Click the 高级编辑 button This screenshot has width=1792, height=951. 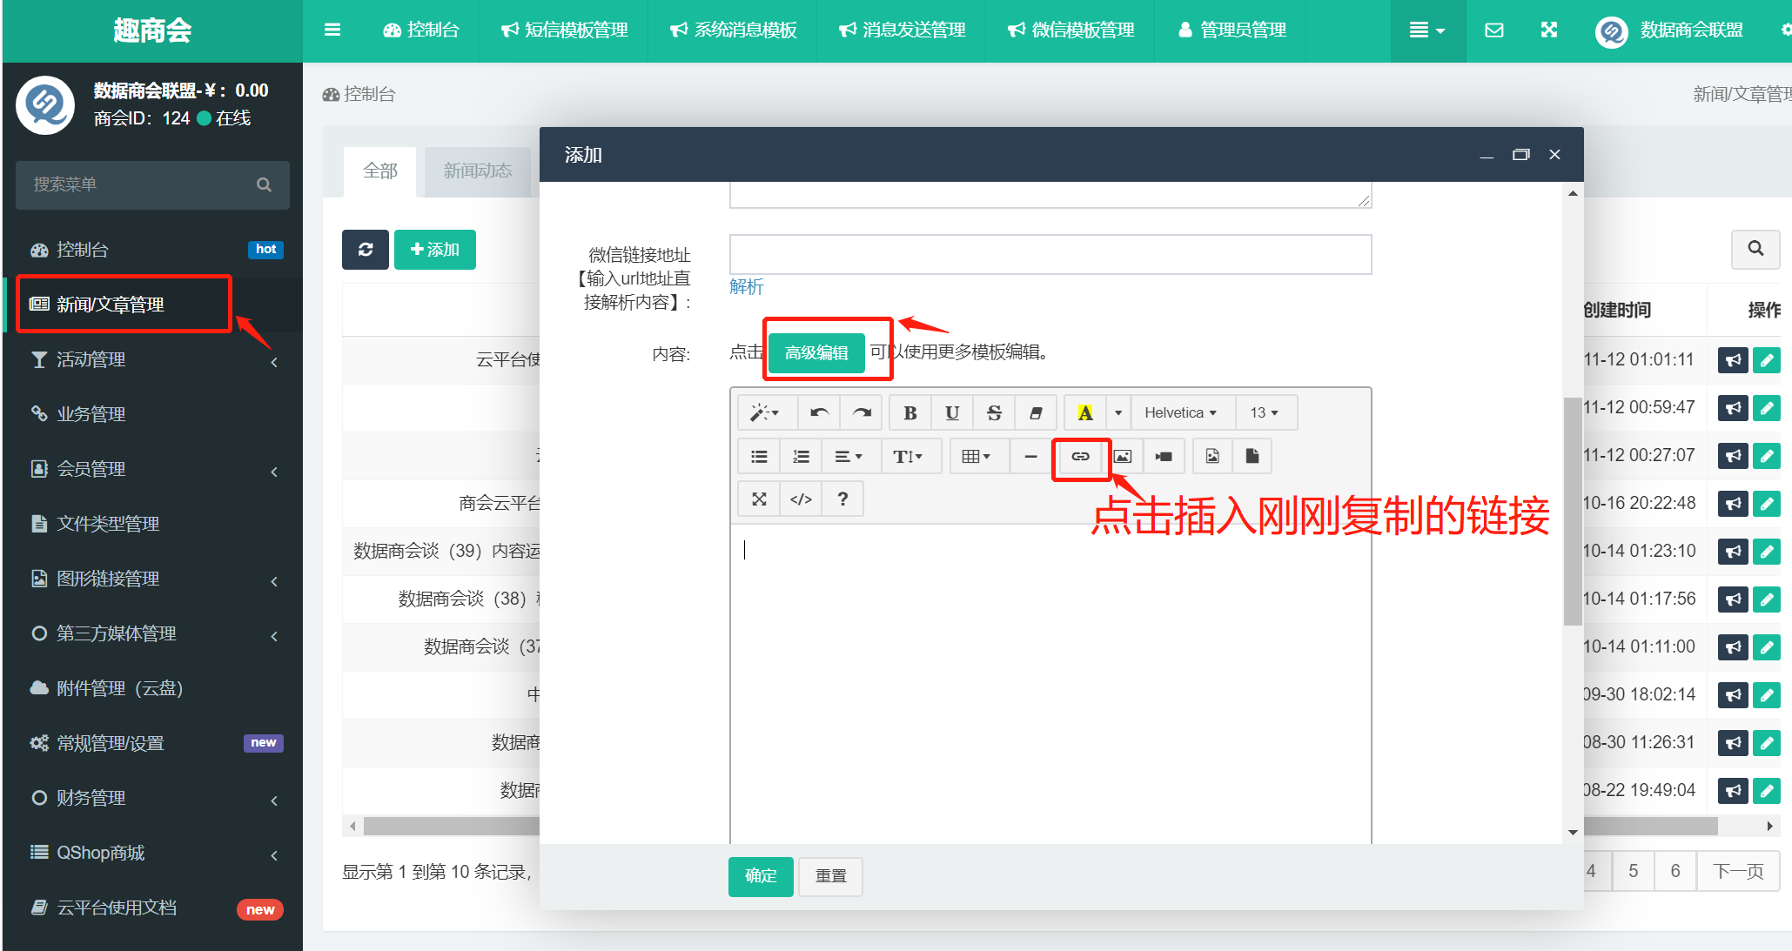click(816, 352)
